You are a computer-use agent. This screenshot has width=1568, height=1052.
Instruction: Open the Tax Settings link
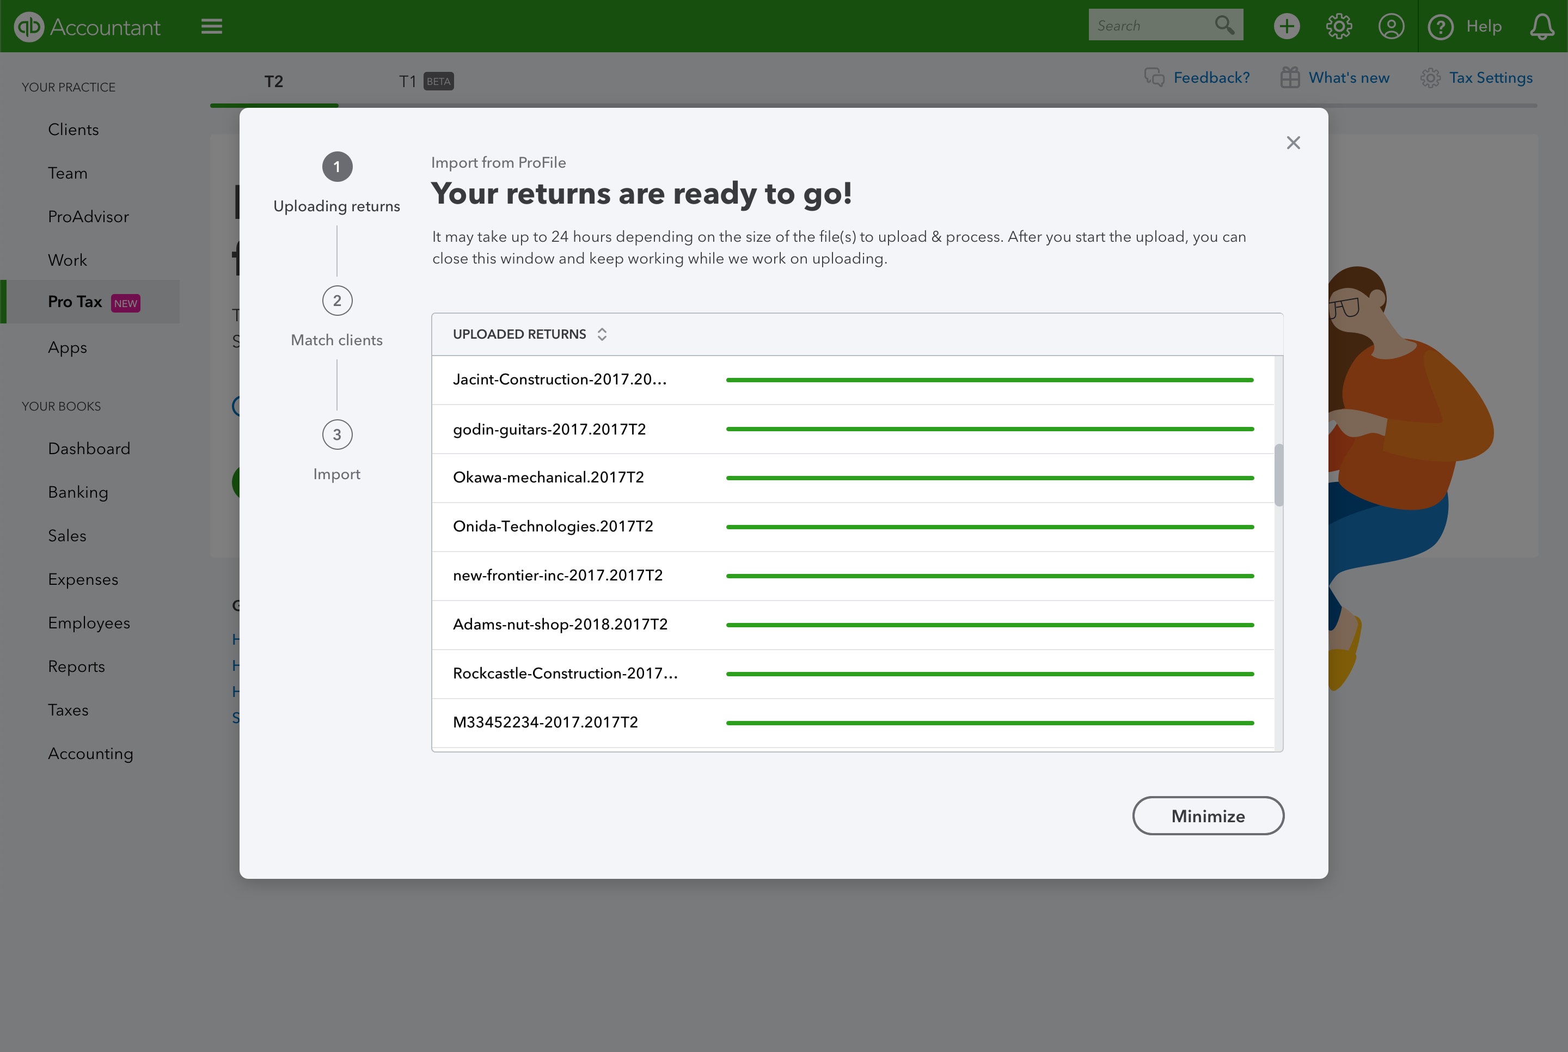(1491, 78)
